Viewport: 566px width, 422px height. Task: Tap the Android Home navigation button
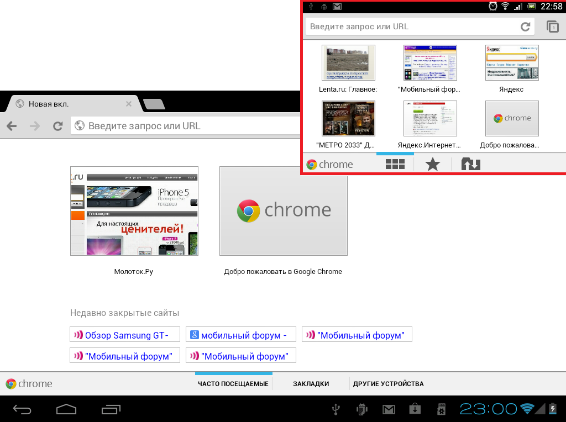coord(66,409)
